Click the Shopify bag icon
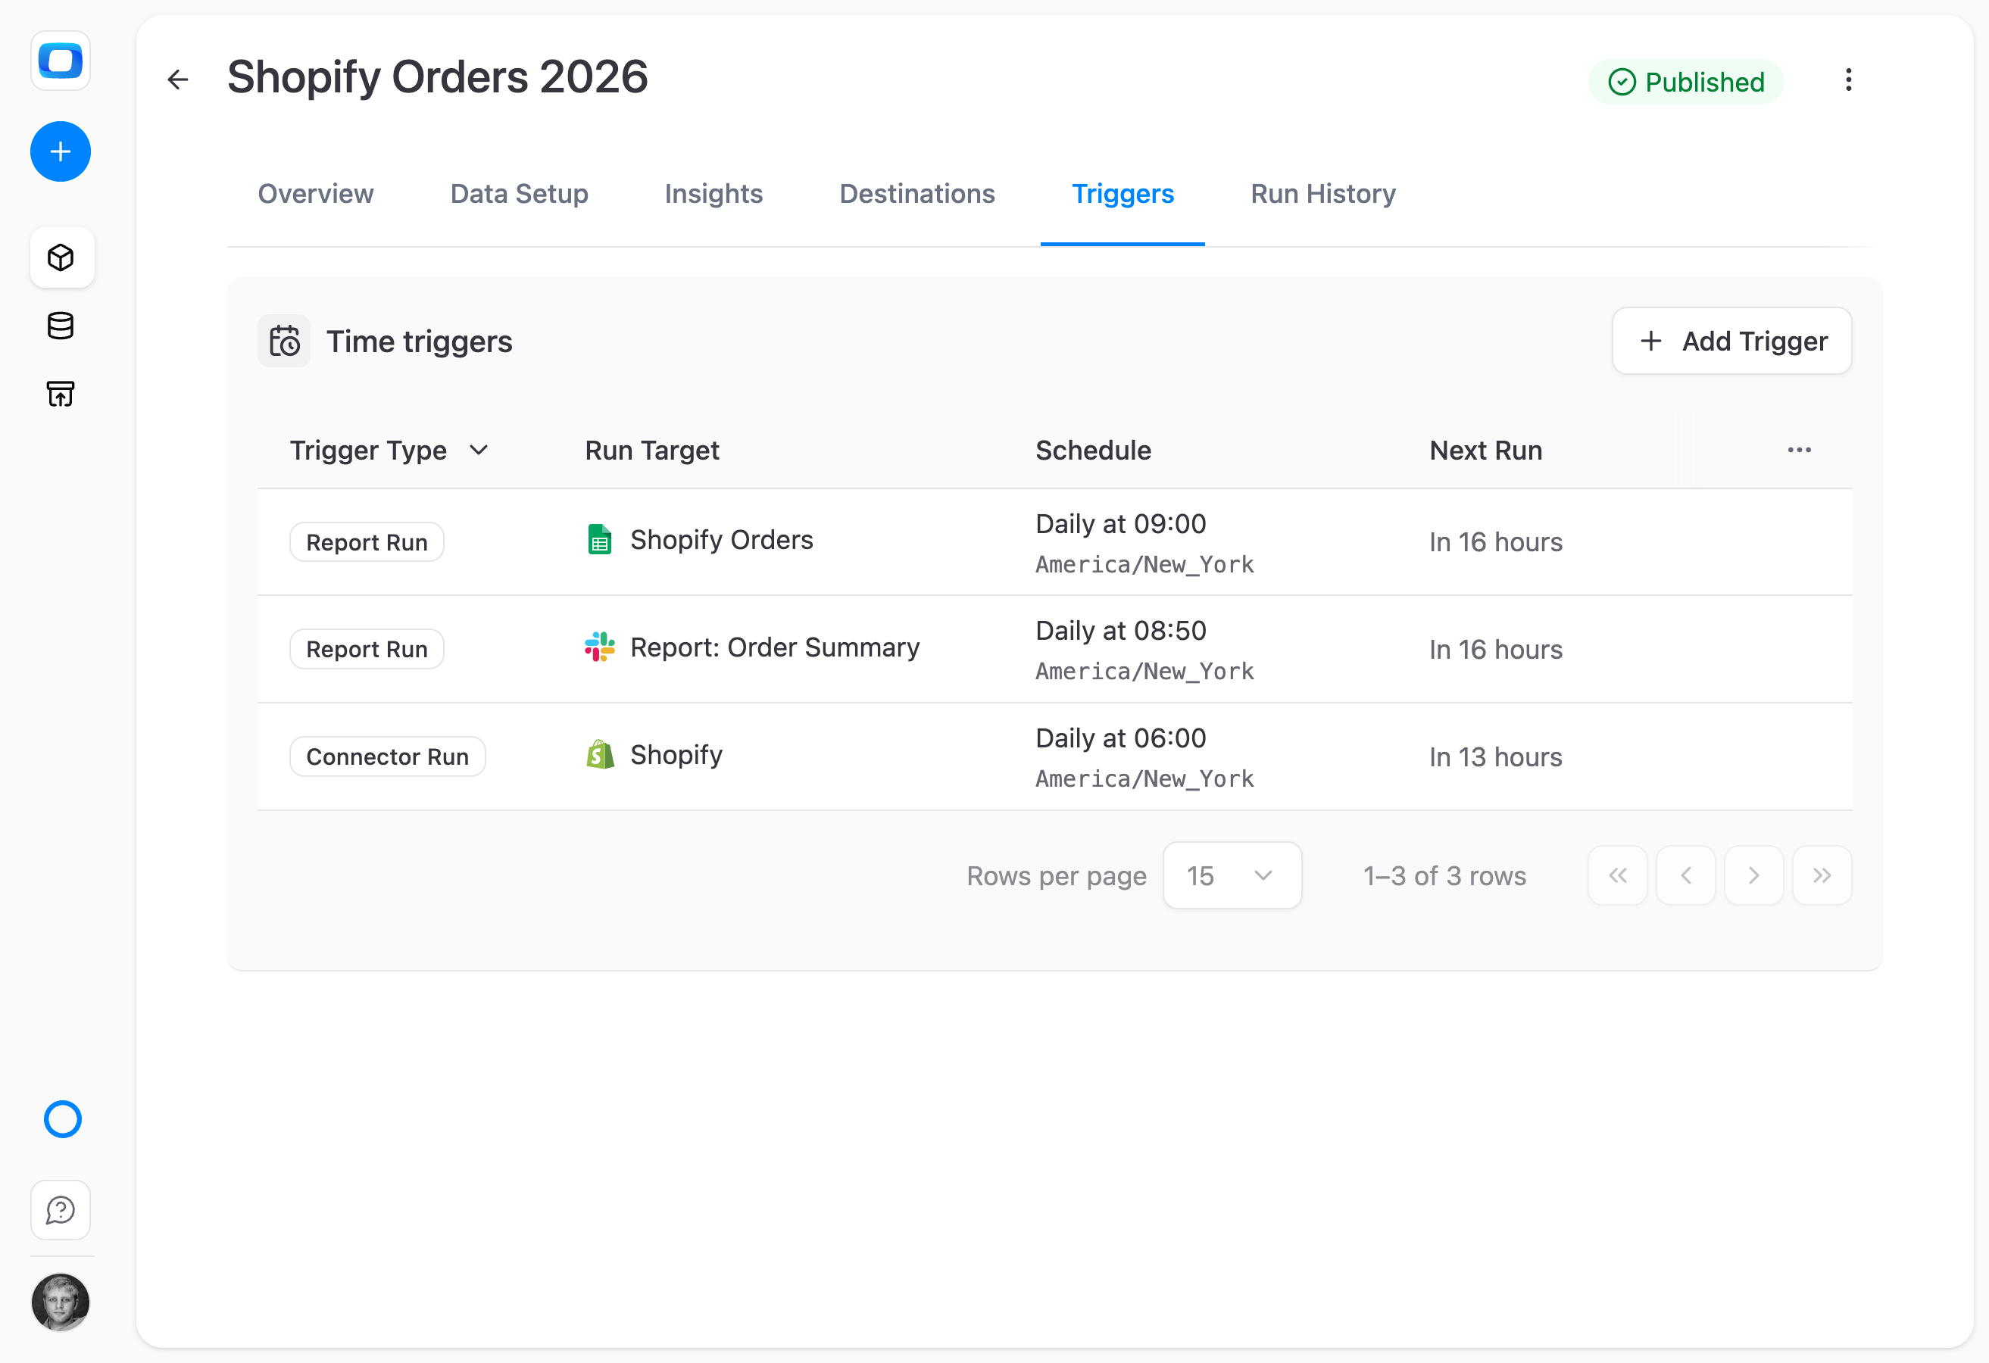 (x=600, y=755)
